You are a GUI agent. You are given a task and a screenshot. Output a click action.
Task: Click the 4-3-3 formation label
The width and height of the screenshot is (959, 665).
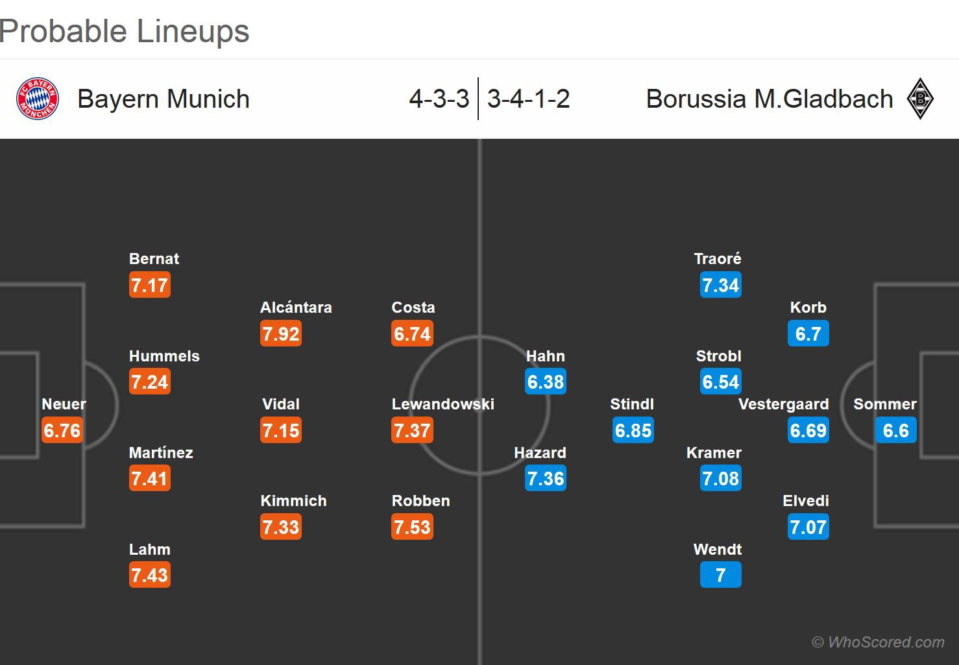tap(439, 99)
